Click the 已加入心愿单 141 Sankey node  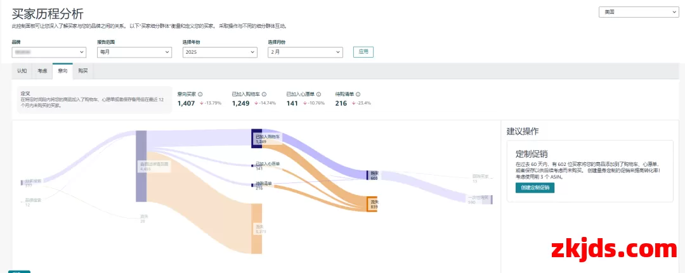(252, 165)
